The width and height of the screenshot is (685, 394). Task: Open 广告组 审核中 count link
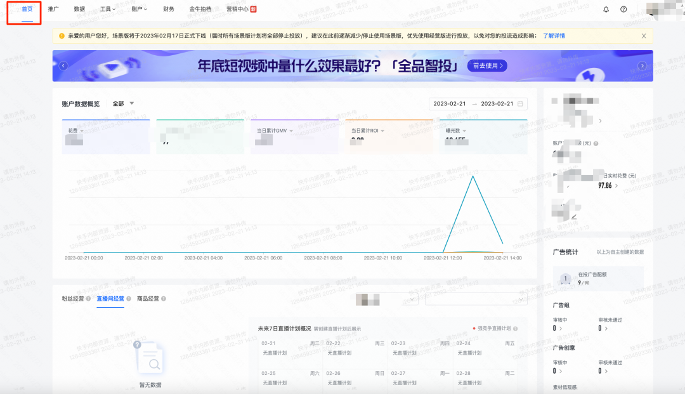(x=558, y=329)
